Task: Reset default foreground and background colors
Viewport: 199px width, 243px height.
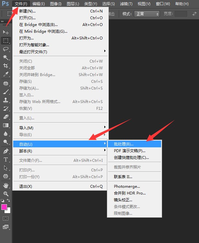Action: pyautogui.click(x=3, y=201)
